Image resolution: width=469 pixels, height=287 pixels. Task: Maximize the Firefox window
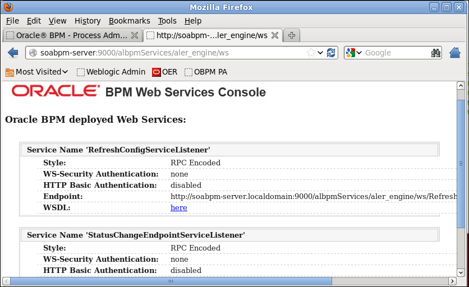pyautogui.click(x=447, y=7)
